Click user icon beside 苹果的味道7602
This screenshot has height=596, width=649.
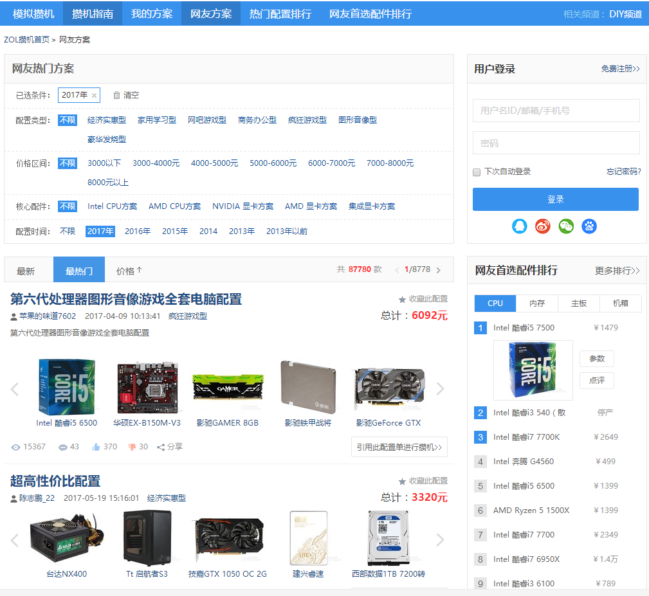click(14, 317)
